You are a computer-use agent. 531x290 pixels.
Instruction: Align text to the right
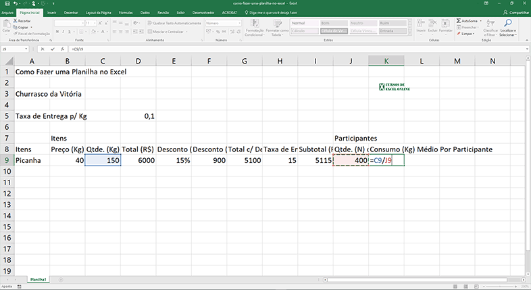click(x=126, y=32)
